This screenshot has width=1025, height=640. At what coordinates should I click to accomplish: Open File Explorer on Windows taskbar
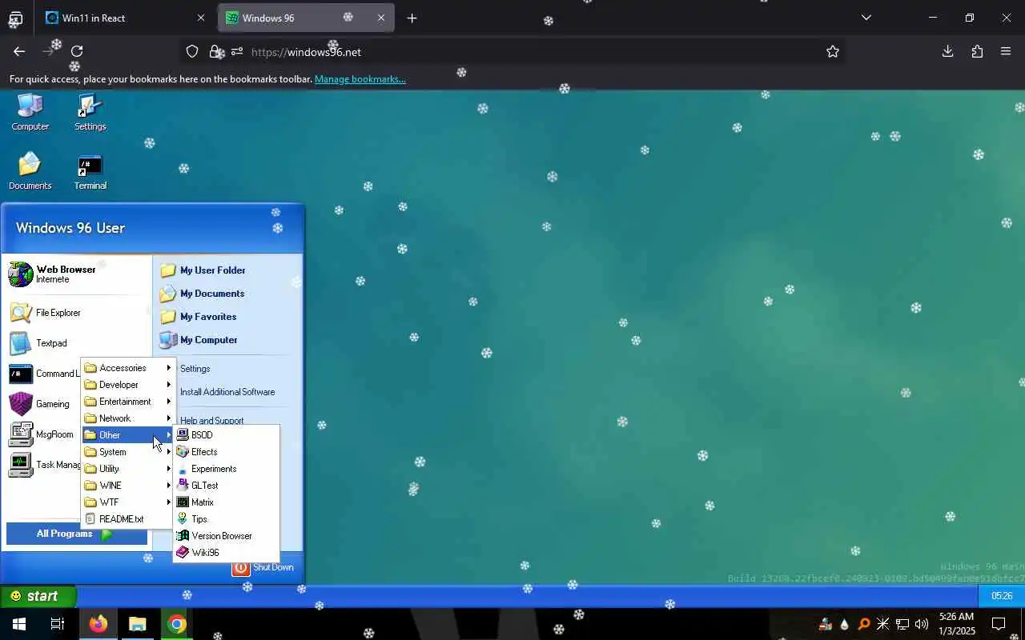pos(138,624)
